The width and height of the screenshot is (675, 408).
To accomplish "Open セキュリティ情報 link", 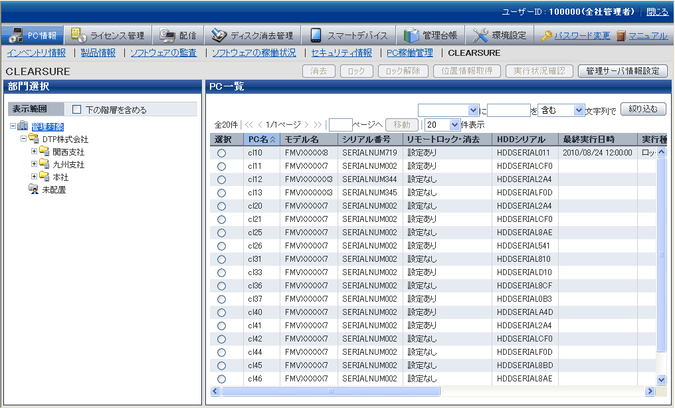I will (x=341, y=53).
